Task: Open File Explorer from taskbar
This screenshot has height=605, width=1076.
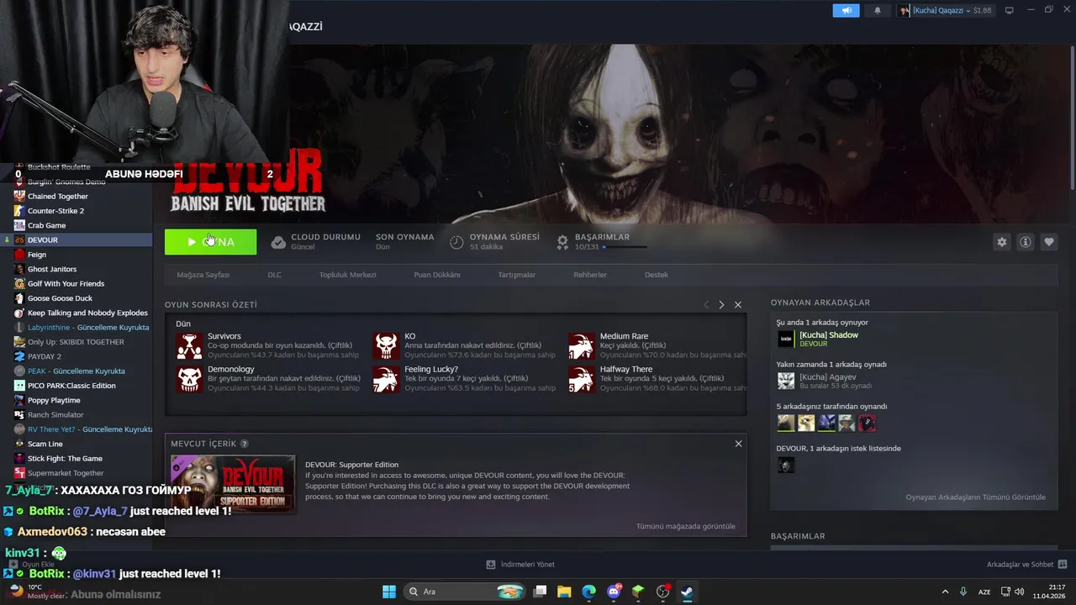Action: click(564, 592)
